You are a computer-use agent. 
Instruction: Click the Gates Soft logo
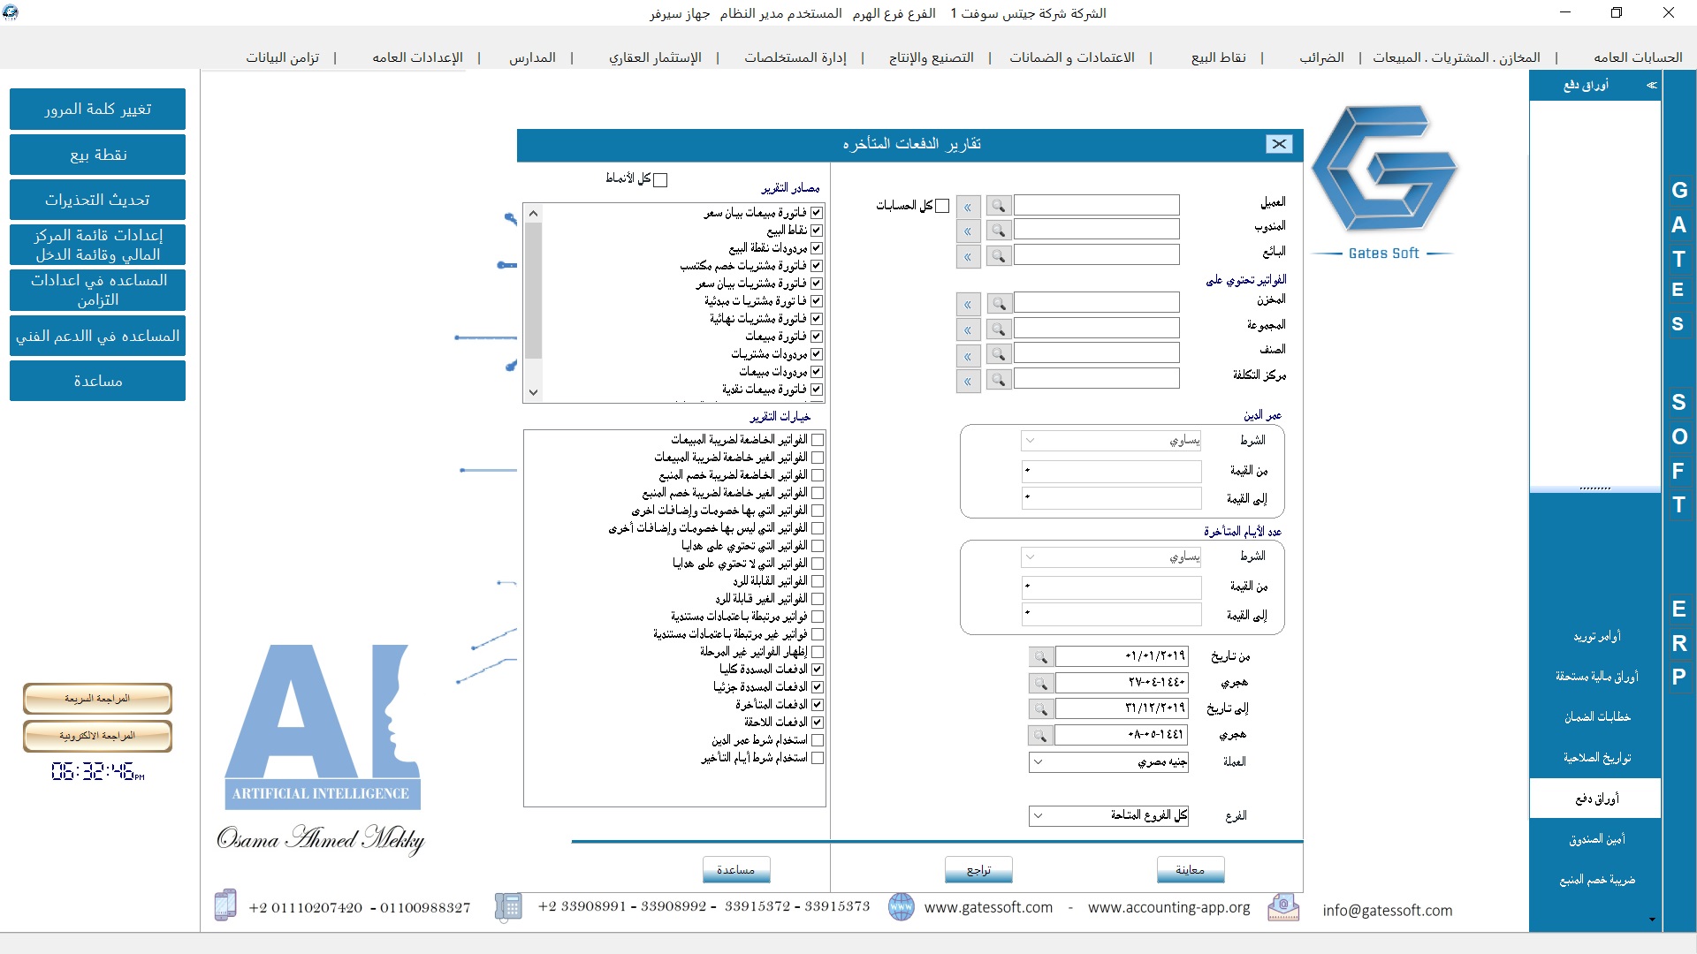click(x=1383, y=181)
